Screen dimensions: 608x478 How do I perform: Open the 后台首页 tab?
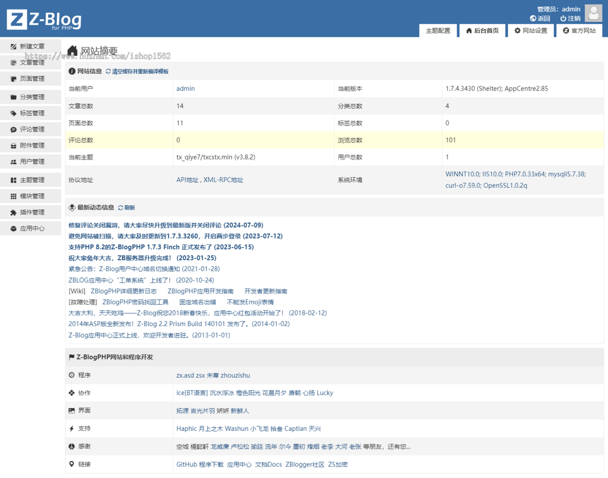482,30
